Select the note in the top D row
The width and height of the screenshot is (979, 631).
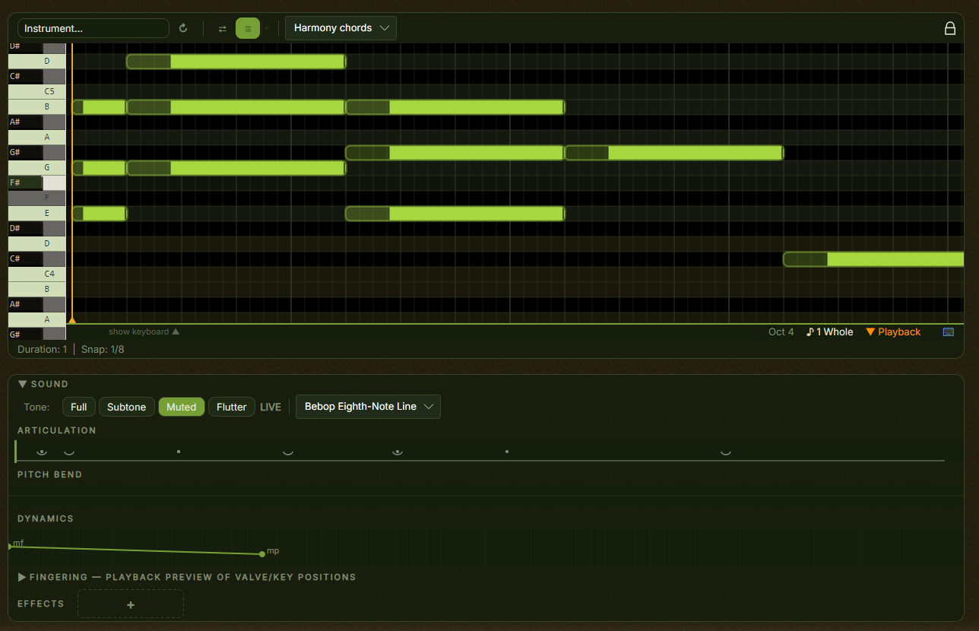(236, 62)
